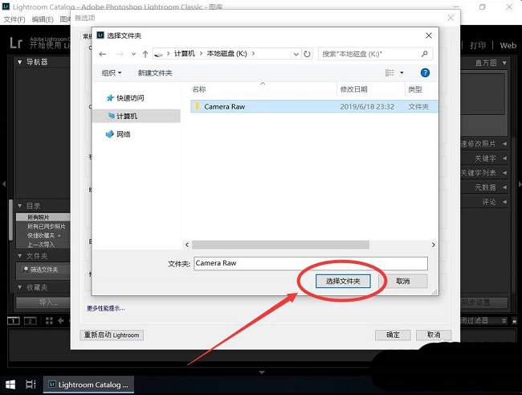This screenshot has height=395, width=522.
Task: Click 确定 in the preferences window
Action: tap(393, 335)
